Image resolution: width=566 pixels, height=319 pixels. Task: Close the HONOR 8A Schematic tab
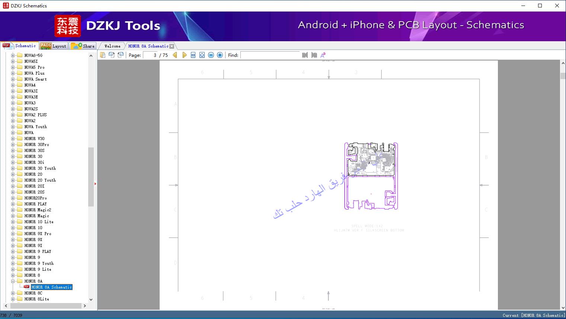click(x=172, y=46)
